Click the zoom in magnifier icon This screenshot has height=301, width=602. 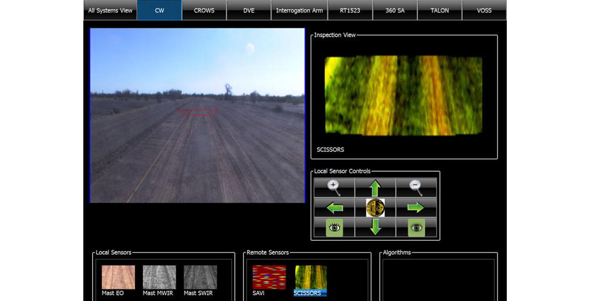(334, 188)
